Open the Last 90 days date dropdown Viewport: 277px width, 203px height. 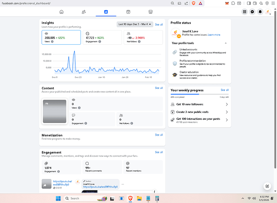pos(135,24)
